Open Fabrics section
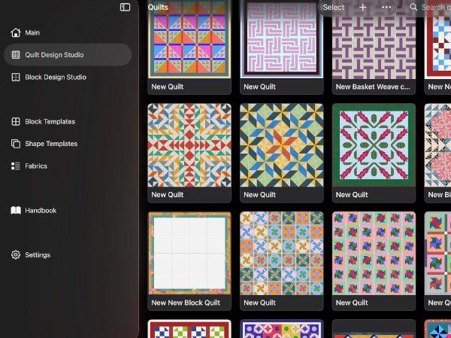Screen dimensions: 451x338 point(36,166)
